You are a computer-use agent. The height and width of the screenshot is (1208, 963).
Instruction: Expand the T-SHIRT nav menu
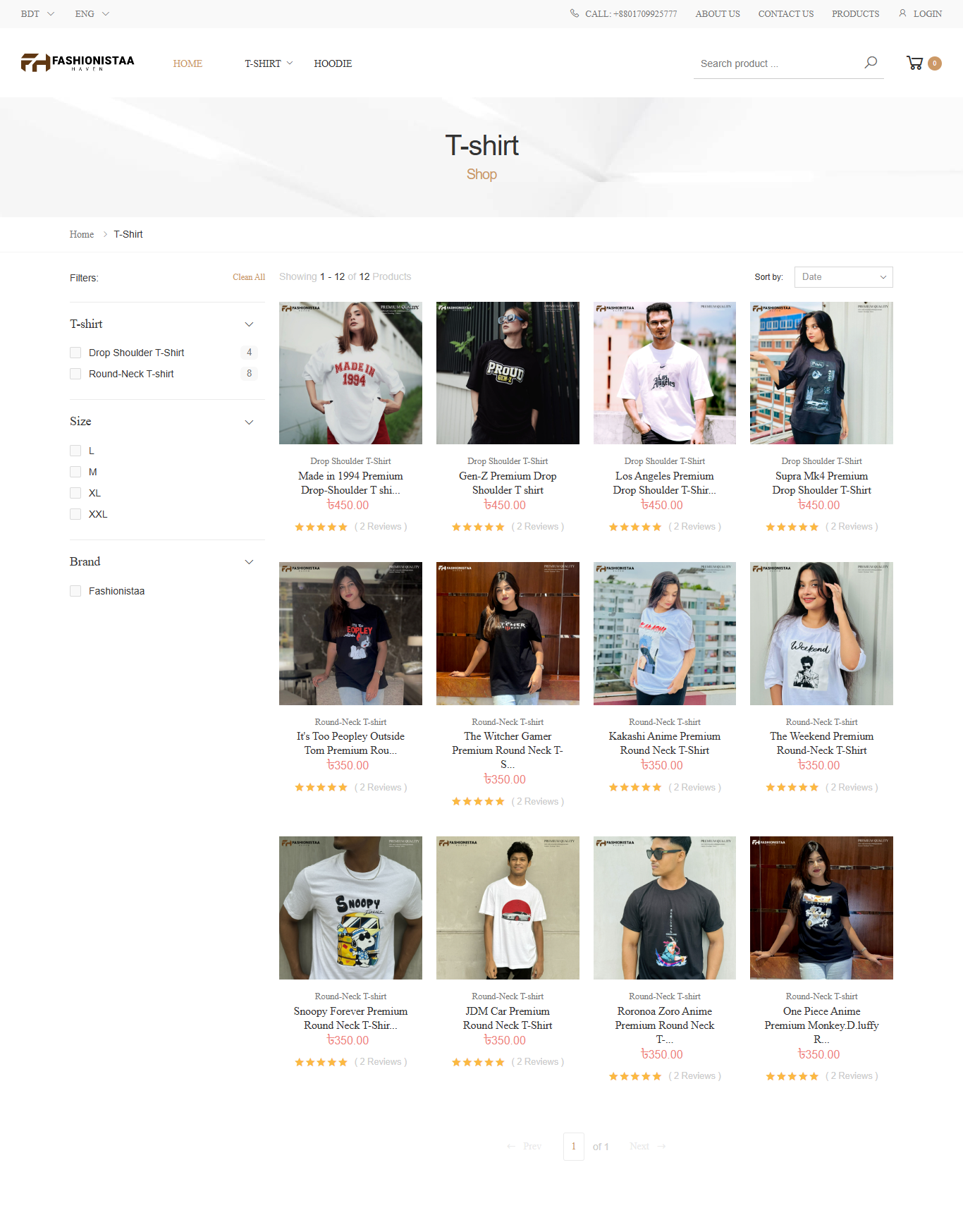tap(269, 63)
